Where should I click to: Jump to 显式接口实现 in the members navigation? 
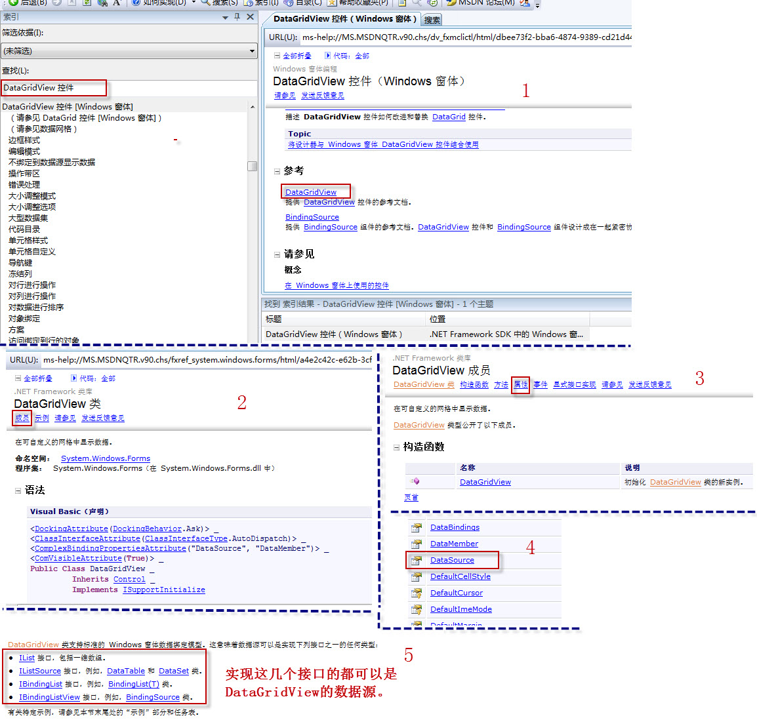click(575, 385)
